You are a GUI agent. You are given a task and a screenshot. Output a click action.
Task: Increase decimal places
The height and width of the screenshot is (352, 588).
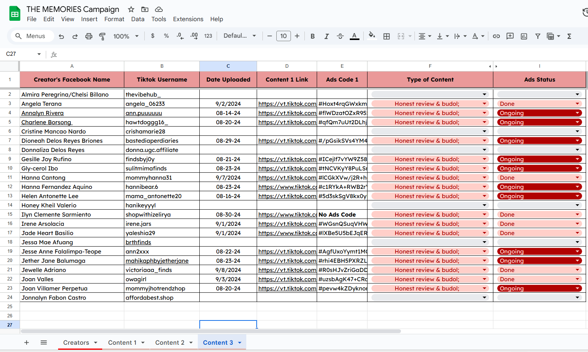click(194, 36)
